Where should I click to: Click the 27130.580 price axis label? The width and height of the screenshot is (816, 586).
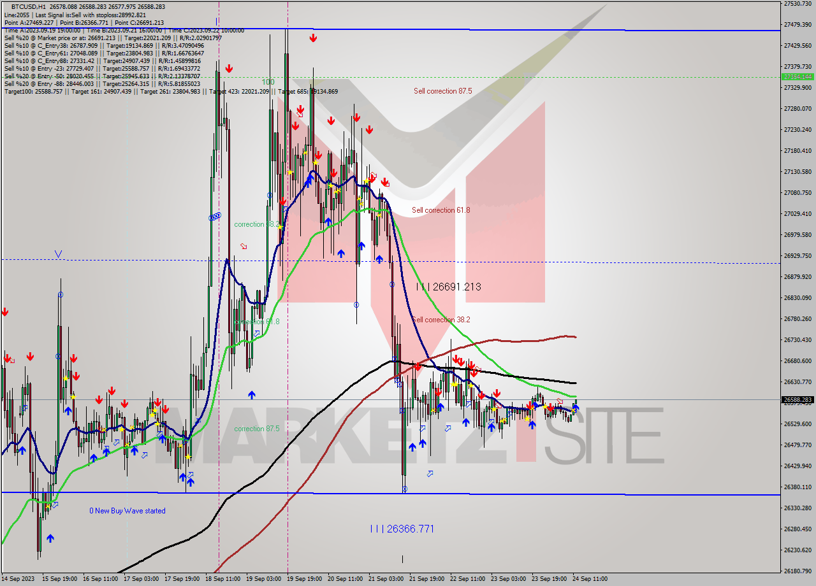pyautogui.click(x=798, y=171)
